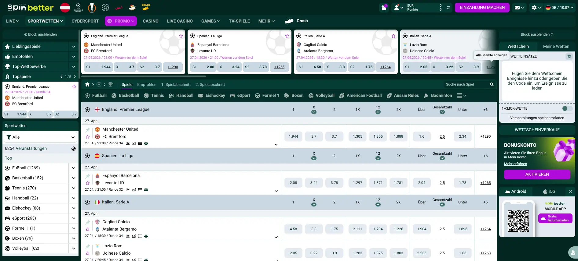Screen dimensions: 578x261
Task: Click the Suche nach Spiel search field
Action: coord(466,84)
